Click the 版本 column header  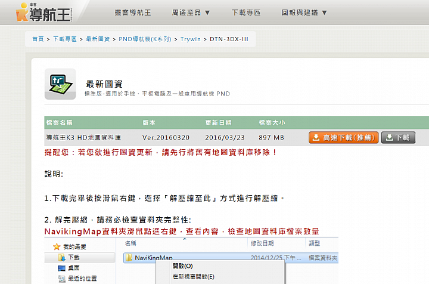tap(149, 123)
